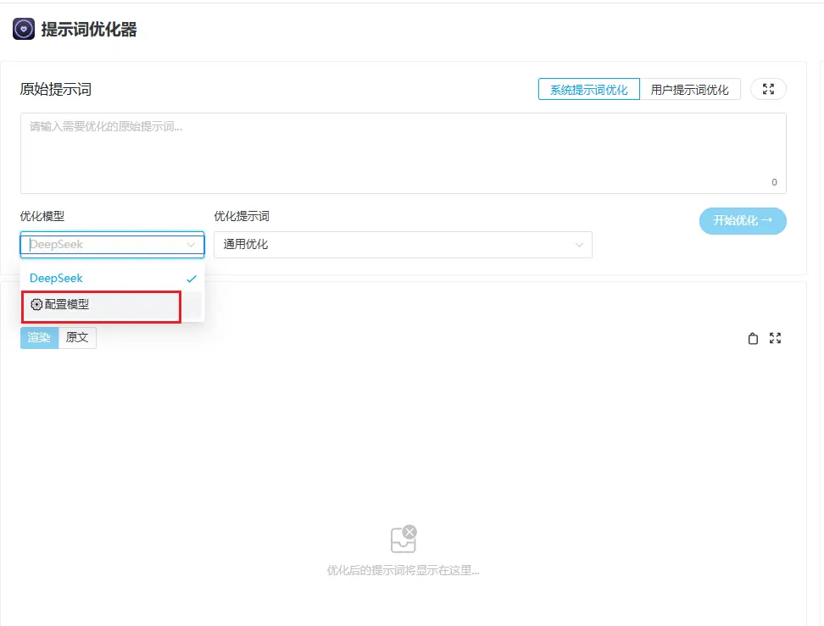
Task: Switch to the 渲染 view toggle
Action: 38,337
